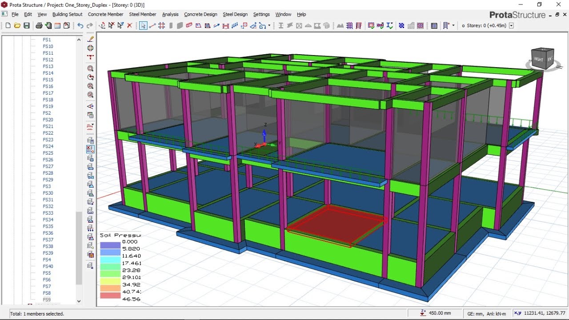Screen dimensions: 569x320
Task: Select the Slab tool icon
Action: (198, 26)
